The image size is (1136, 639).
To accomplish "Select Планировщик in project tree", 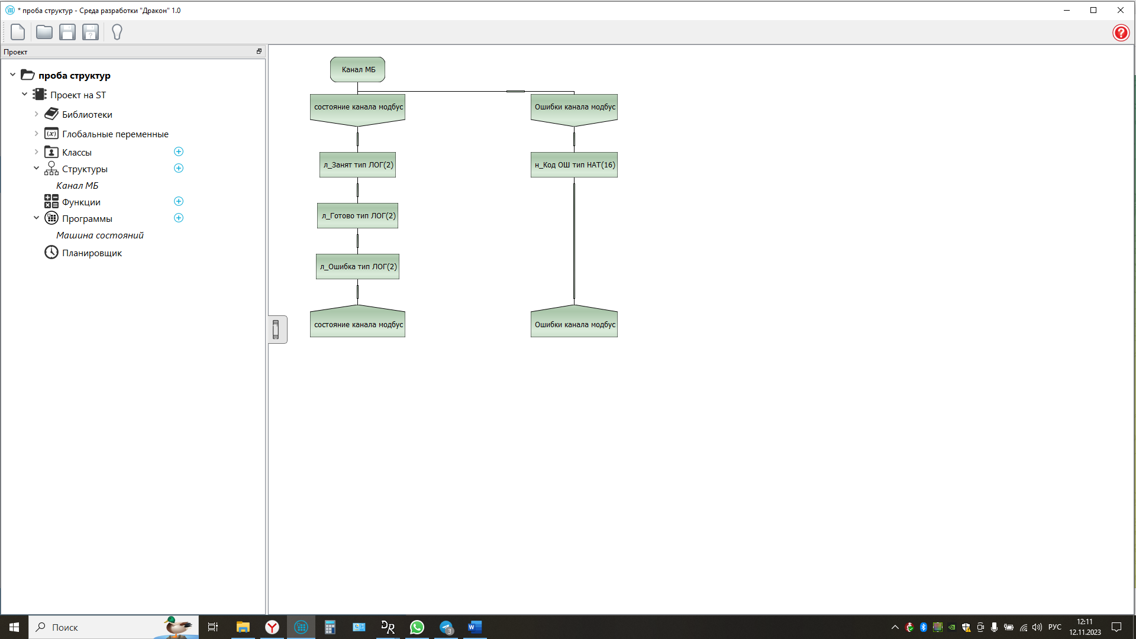I will [x=92, y=253].
